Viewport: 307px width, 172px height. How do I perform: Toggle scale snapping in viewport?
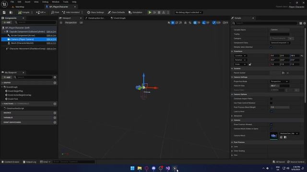tap(214, 22)
